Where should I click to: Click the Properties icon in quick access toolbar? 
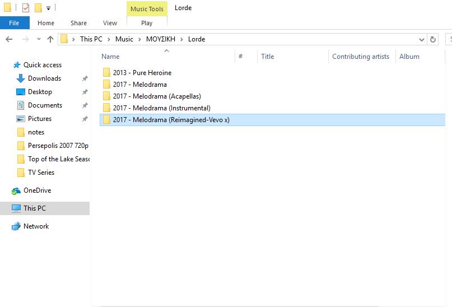[26, 8]
